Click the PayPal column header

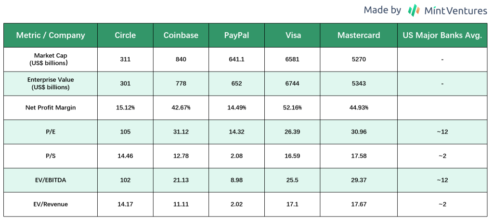[x=236, y=35]
